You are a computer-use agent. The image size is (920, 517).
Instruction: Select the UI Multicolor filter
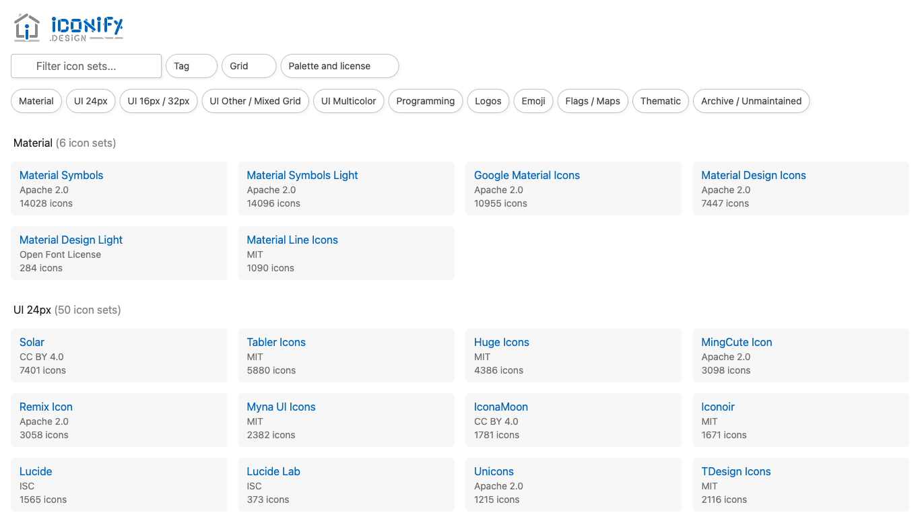pyautogui.click(x=349, y=101)
